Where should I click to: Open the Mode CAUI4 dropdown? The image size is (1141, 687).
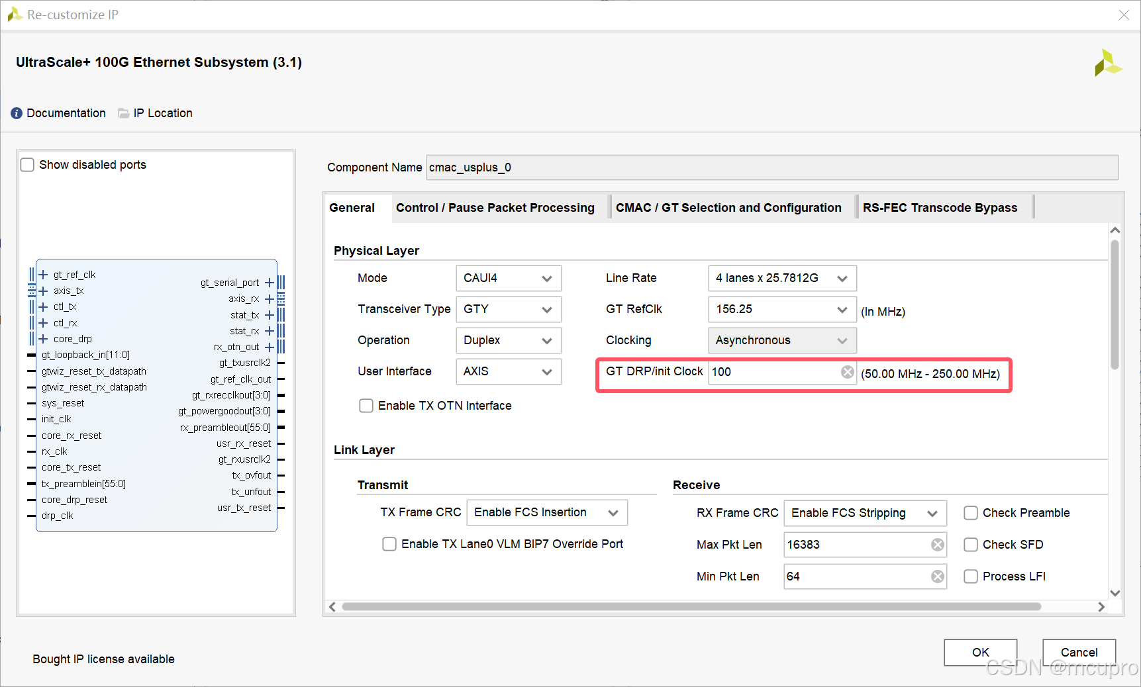[x=509, y=278]
